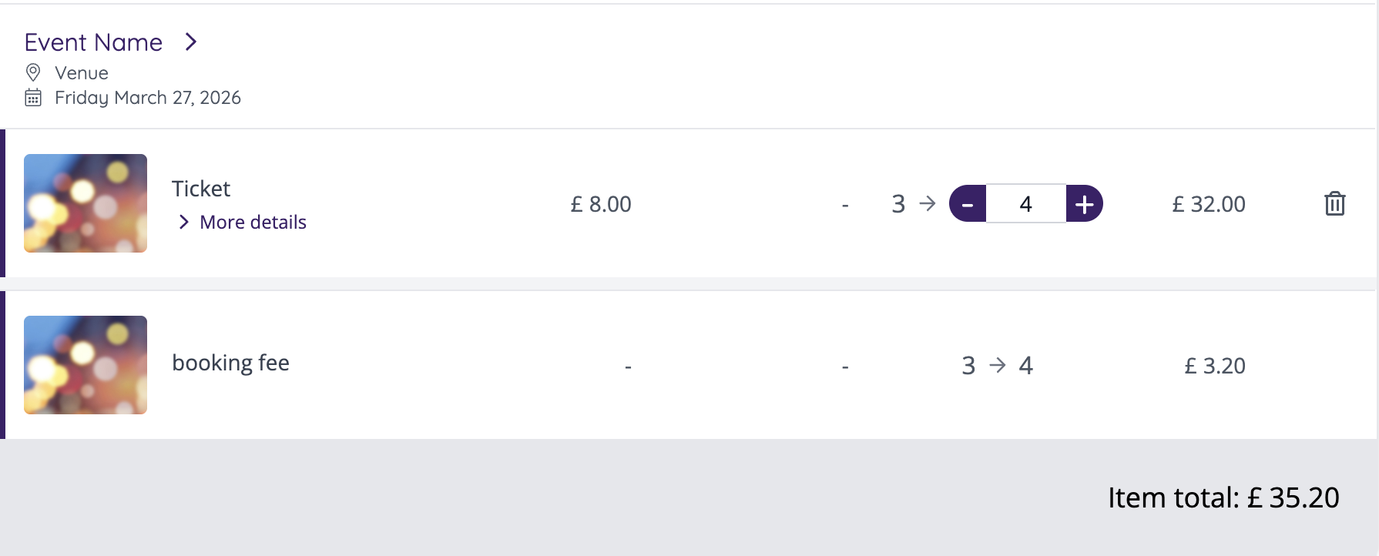Increase ticket quantity with plus button
Image resolution: width=1379 pixels, height=556 pixels.
[1084, 204]
